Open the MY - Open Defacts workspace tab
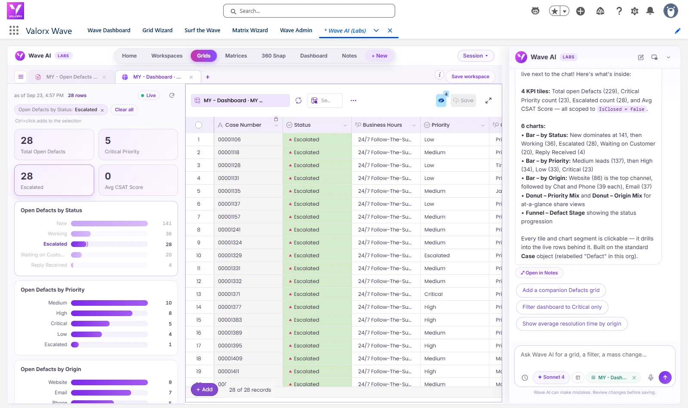The width and height of the screenshot is (688, 408). pos(71,77)
